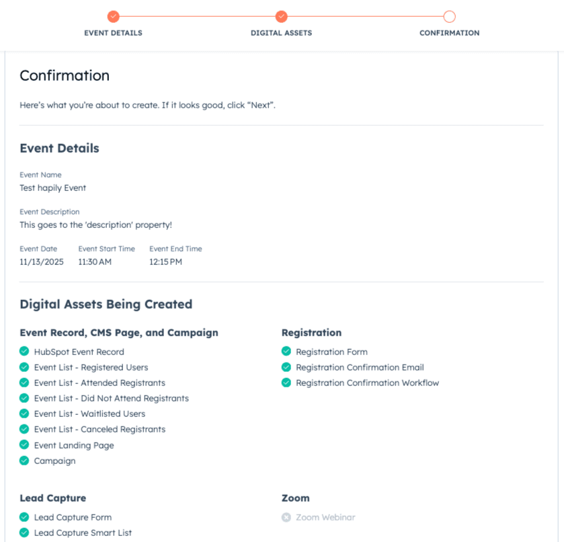Select the Confirmation step label

coord(449,33)
